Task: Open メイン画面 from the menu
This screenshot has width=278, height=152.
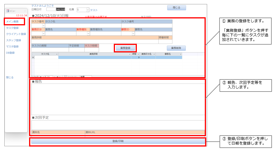Action: 12,22
